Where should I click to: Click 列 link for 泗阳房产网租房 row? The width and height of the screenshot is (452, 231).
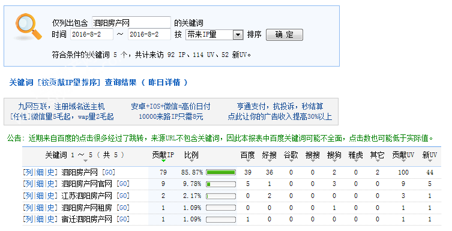[x=29, y=208]
